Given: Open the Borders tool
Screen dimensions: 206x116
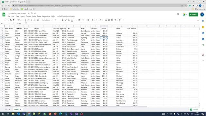Looking at the screenshot, I should (80, 20).
